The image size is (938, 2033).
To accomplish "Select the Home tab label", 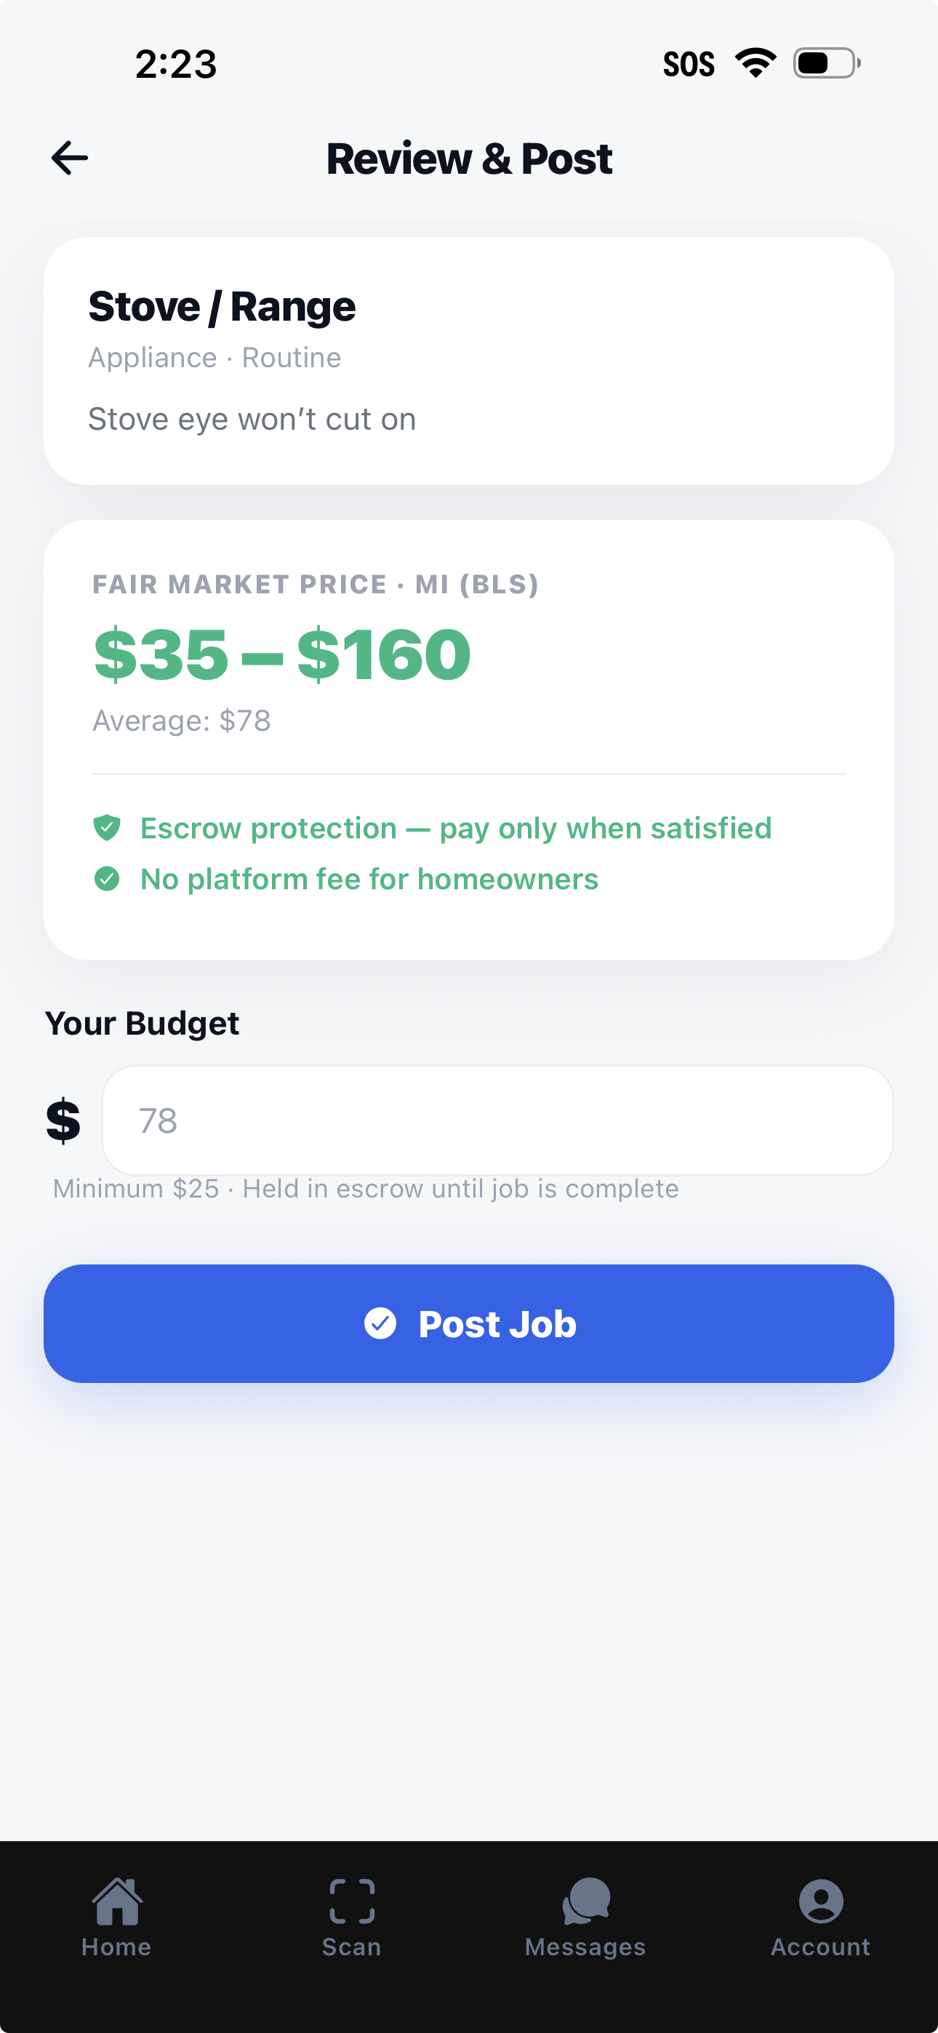I will [x=117, y=1947].
